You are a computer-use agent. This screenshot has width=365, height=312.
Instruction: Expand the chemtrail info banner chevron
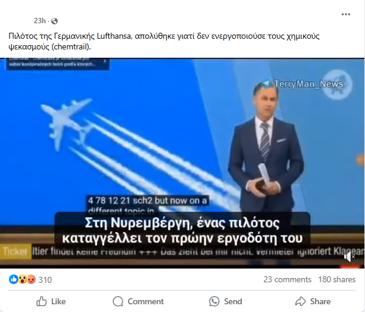[x=105, y=61]
